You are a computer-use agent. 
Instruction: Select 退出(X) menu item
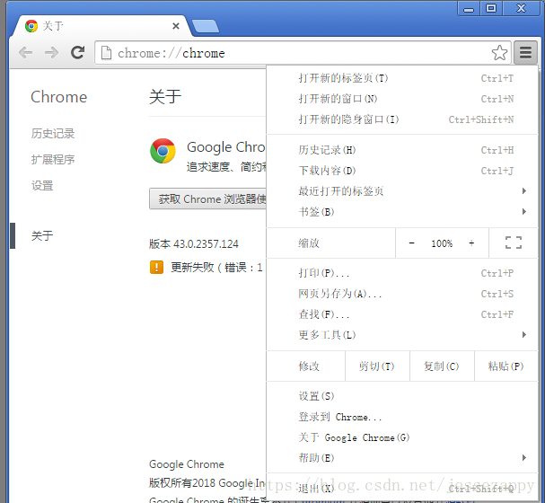(402, 489)
